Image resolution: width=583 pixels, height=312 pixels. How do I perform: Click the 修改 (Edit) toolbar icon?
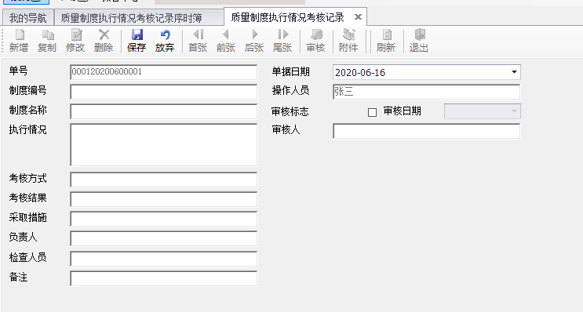(75, 41)
